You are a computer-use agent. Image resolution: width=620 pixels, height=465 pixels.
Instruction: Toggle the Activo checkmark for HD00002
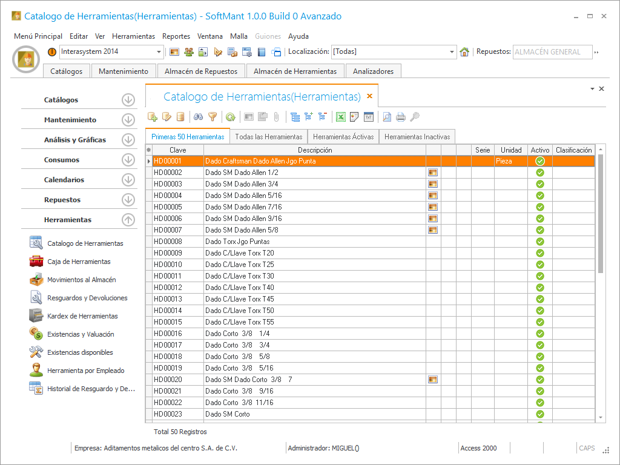pos(540,173)
